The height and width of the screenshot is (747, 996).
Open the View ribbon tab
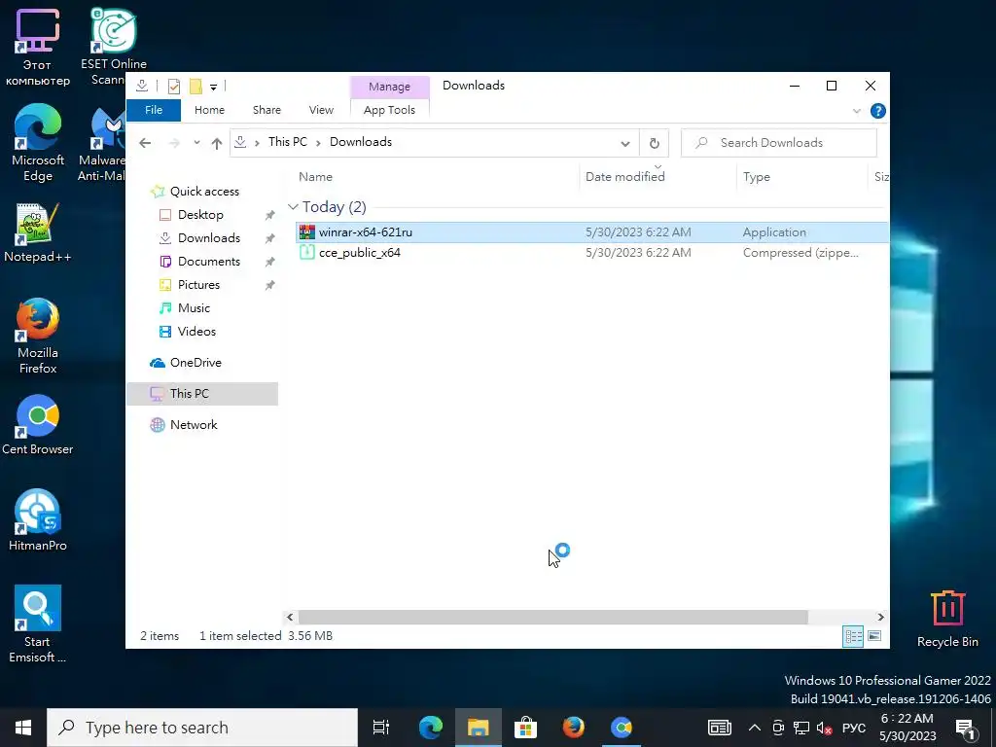point(321,111)
